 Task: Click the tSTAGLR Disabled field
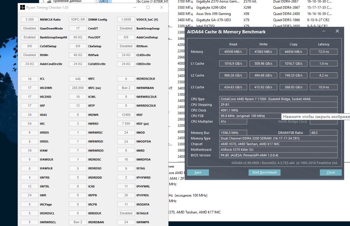126,213
